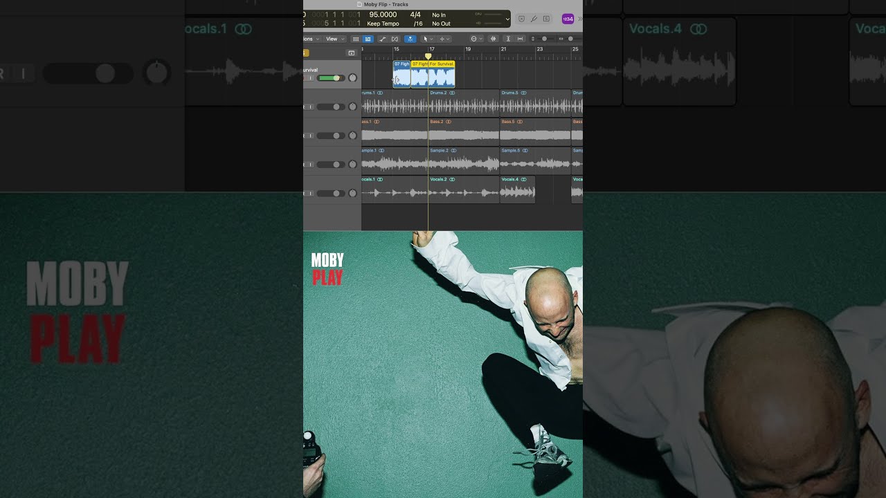Viewport: 886px width, 498px height.
Task: Toggle input monitoring on Vocals track
Action: point(310,194)
